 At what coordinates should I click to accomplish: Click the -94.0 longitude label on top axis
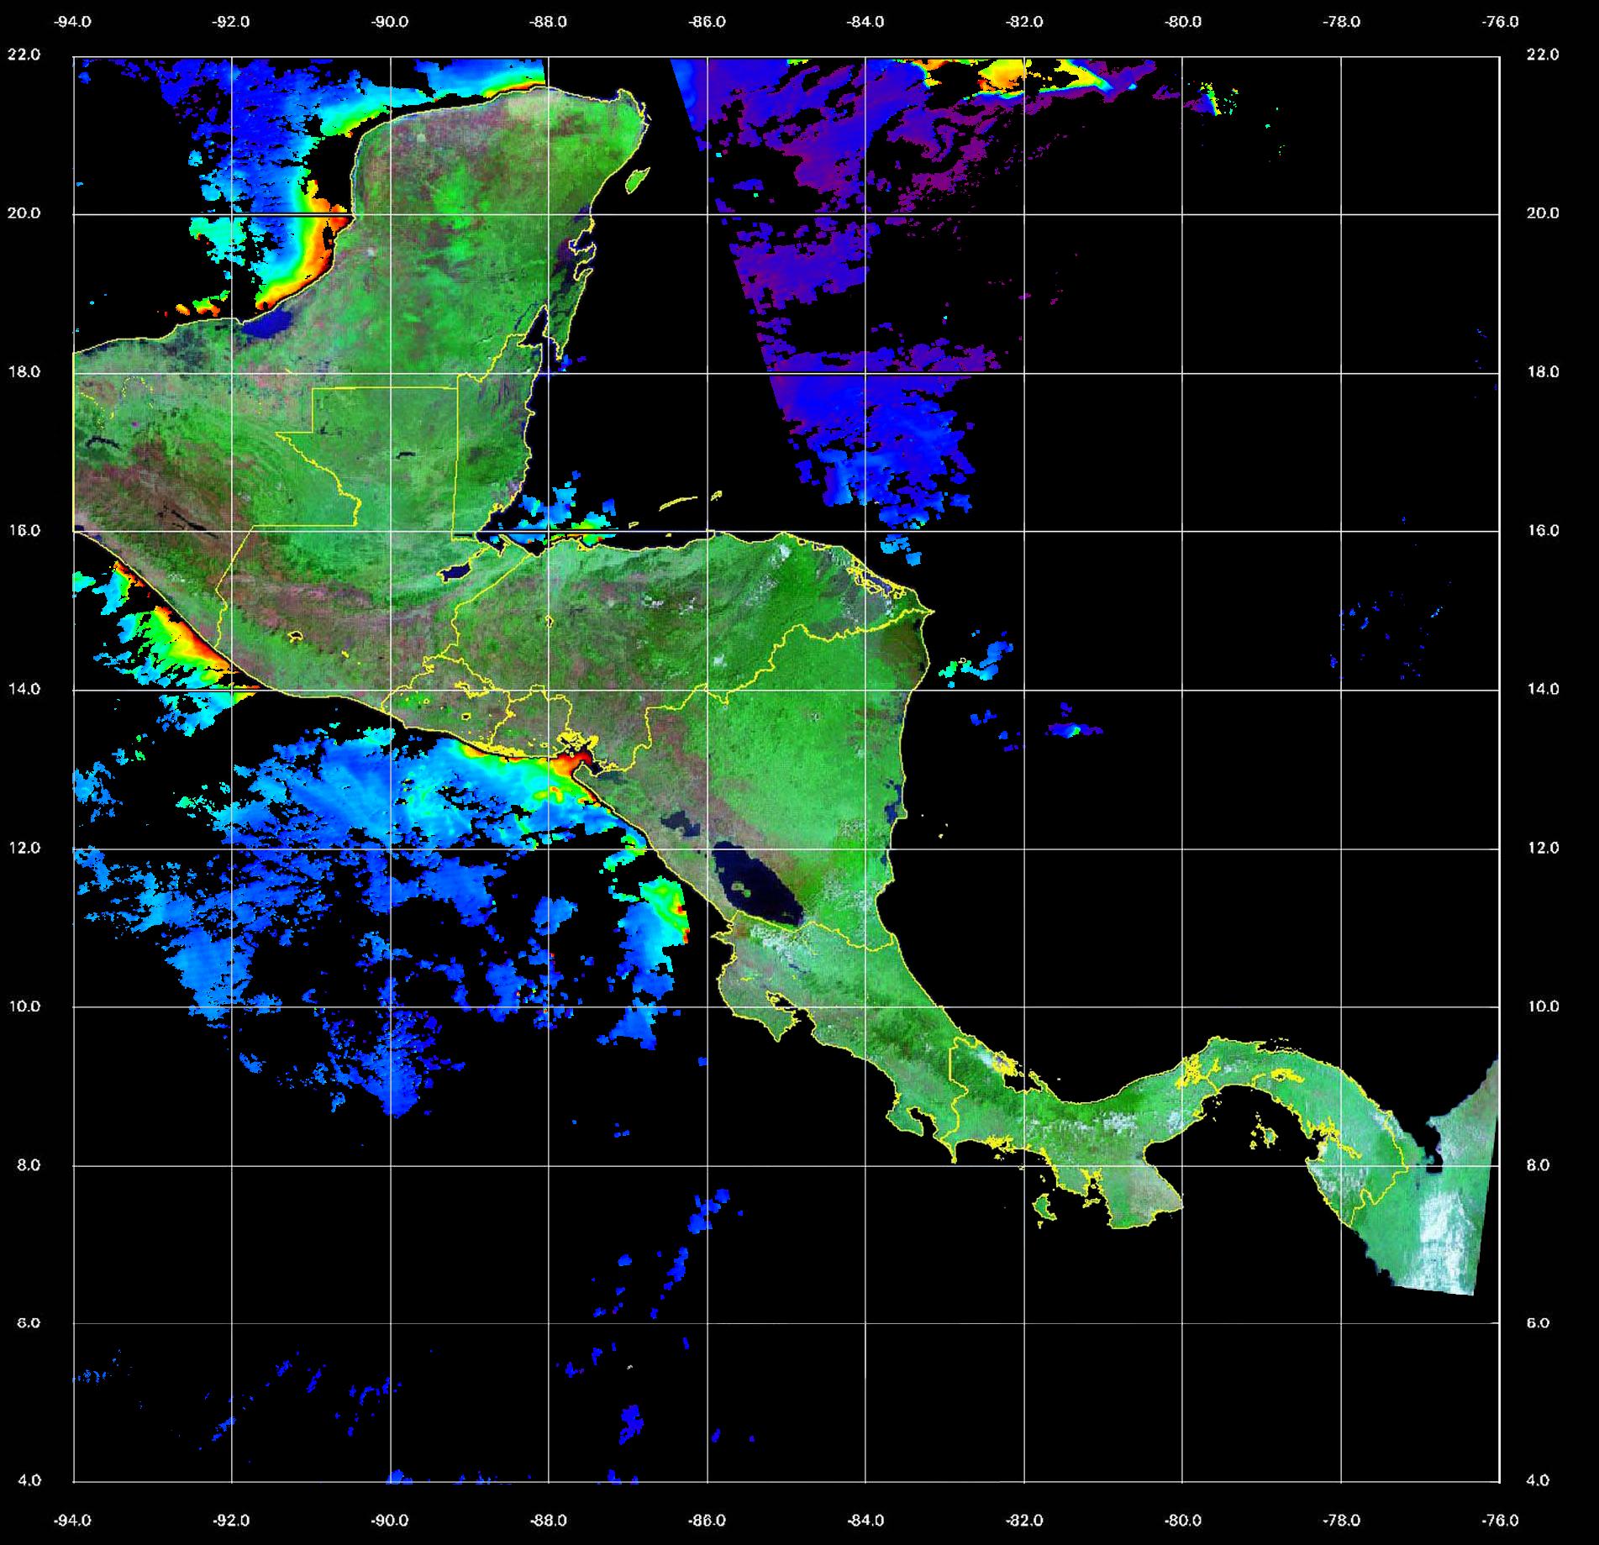[x=73, y=22]
